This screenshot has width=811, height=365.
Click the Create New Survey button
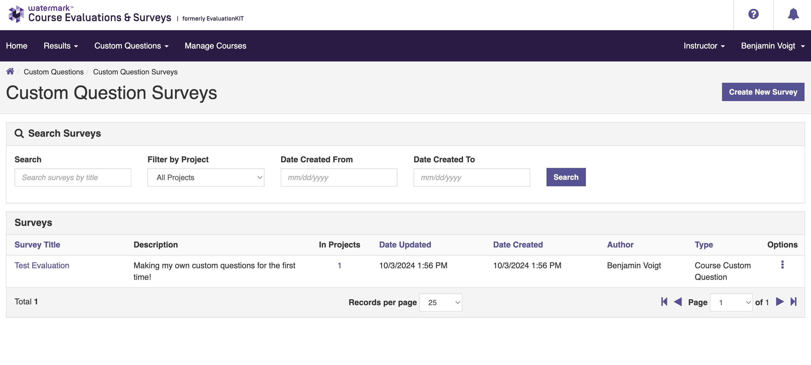click(763, 91)
